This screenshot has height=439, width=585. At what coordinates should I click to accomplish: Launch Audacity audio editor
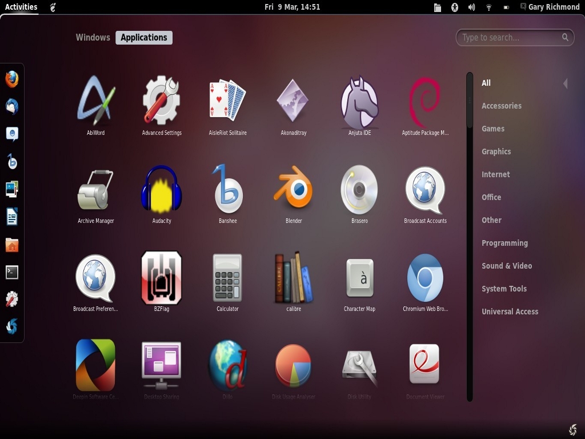162,194
